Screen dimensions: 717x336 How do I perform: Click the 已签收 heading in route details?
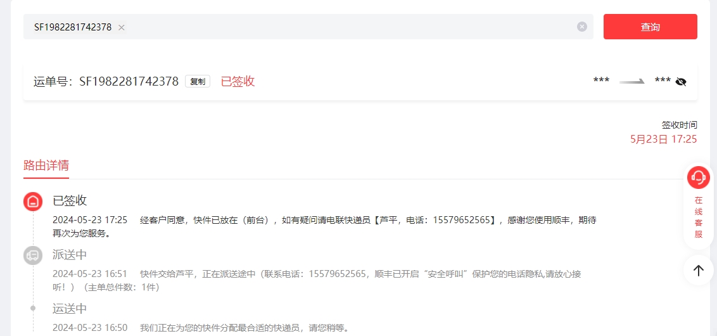(70, 200)
